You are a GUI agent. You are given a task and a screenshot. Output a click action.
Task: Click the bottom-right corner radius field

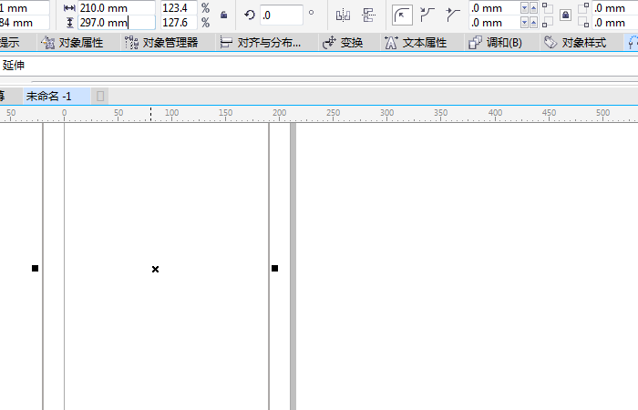pyautogui.click(x=615, y=23)
